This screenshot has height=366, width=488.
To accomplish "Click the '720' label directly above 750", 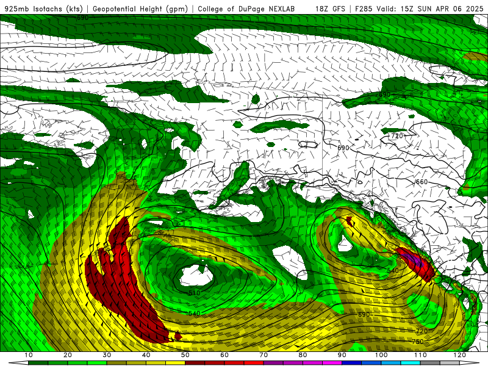I will point(422,331).
